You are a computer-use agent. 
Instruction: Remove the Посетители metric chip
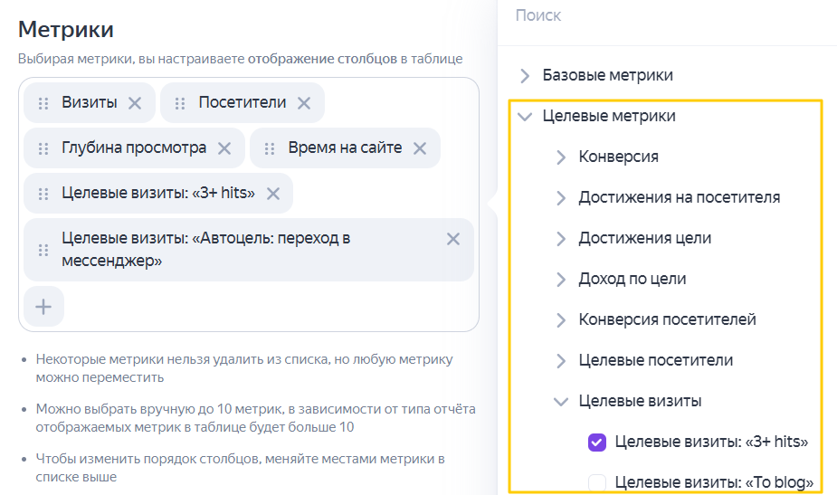tap(304, 103)
